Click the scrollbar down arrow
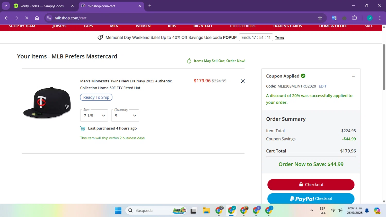This screenshot has height=217, width=386. tap(384, 202)
